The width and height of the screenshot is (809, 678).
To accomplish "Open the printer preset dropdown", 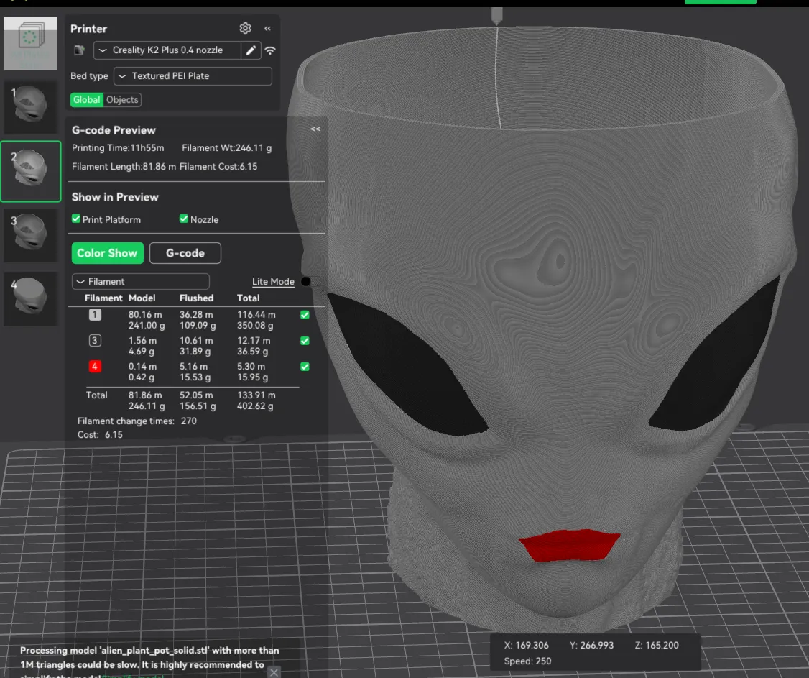I will click(167, 50).
